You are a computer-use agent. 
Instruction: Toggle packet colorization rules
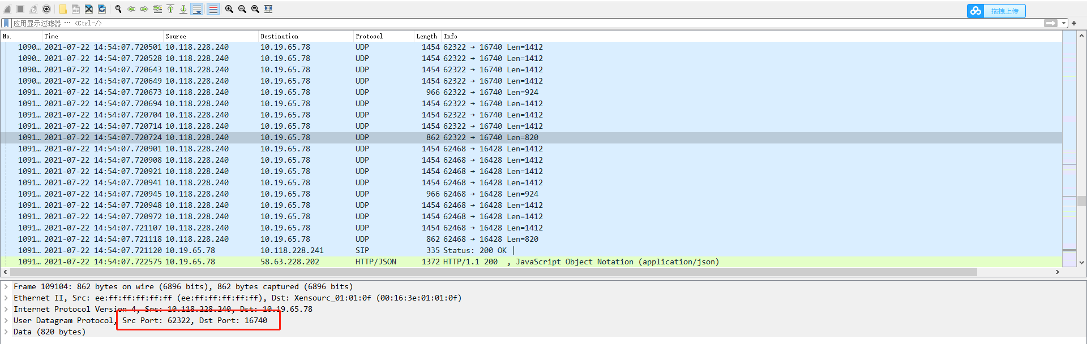(x=213, y=9)
